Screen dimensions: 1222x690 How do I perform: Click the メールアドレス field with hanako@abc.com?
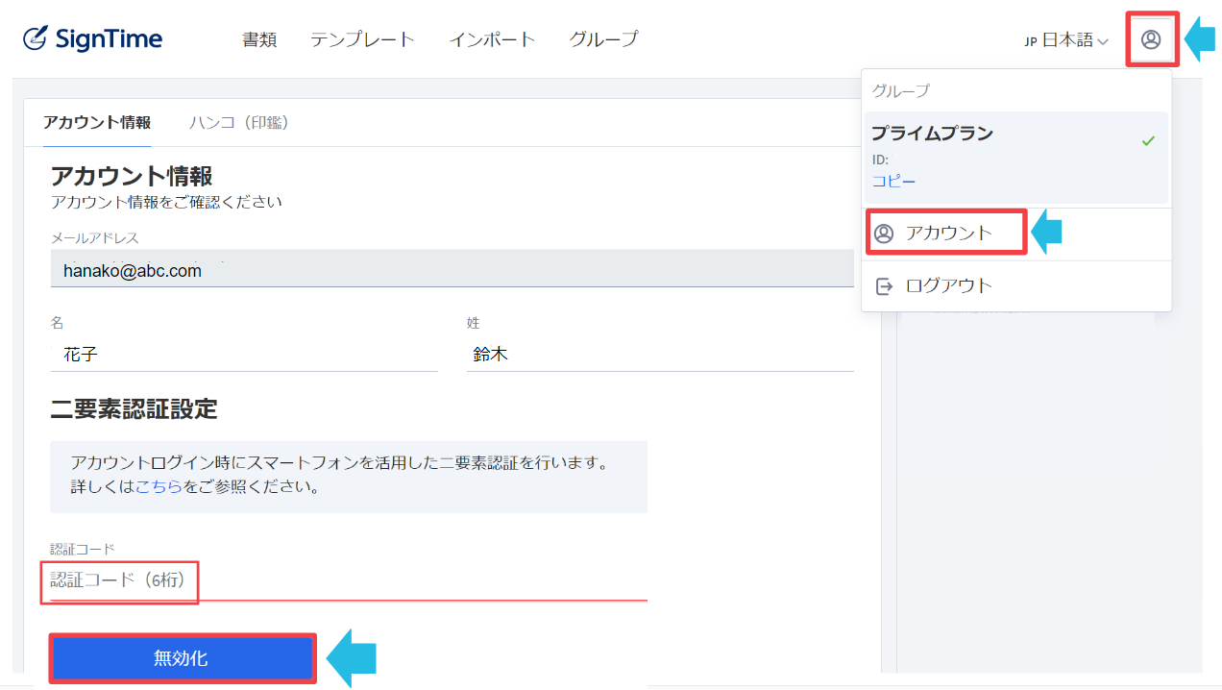(x=452, y=269)
